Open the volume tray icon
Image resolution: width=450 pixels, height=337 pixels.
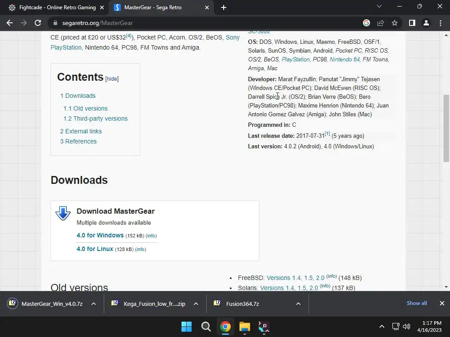coord(406,326)
